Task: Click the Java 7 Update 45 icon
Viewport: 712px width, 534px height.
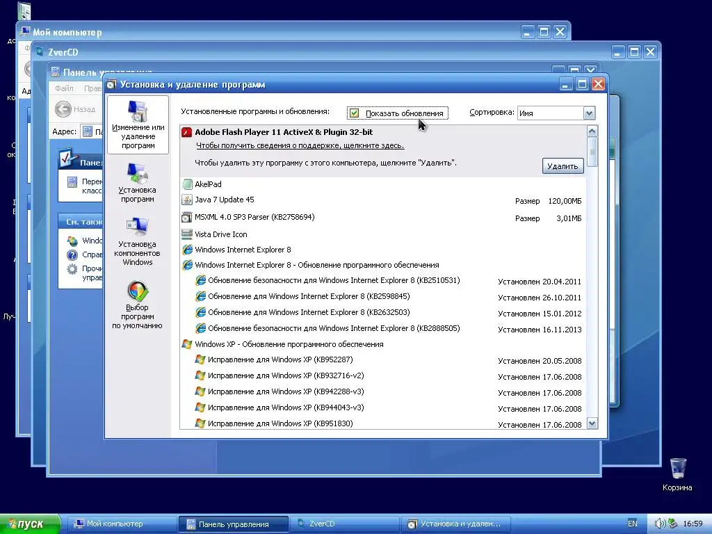Action: coord(187,200)
